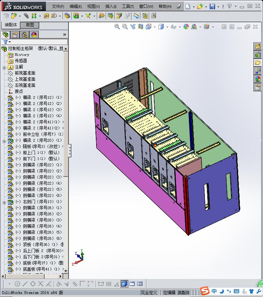Click the move component toolbar icon
This screenshot has height=297, width=263.
pos(54,16)
